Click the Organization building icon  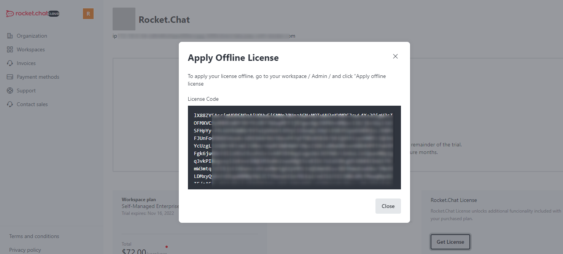(10, 36)
